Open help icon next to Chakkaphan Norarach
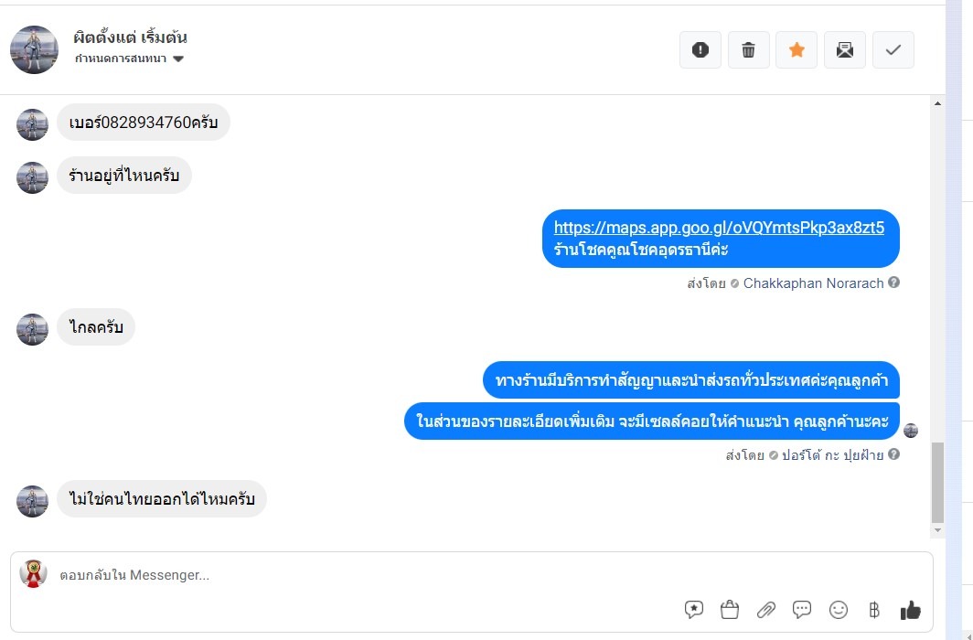 click(x=893, y=283)
